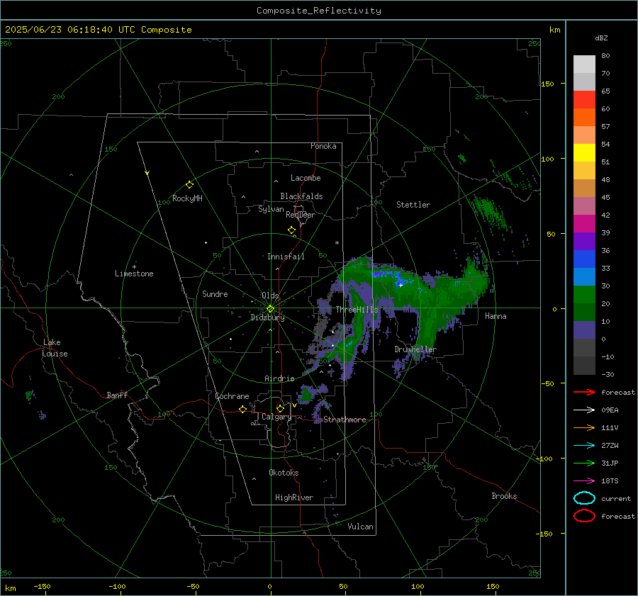This screenshot has width=638, height=596.
Task: Click the Strathmore town label
Action: click(x=345, y=420)
